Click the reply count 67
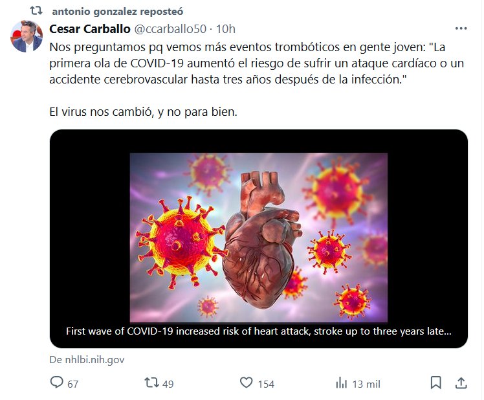The height and width of the screenshot is (400, 484). (72, 384)
